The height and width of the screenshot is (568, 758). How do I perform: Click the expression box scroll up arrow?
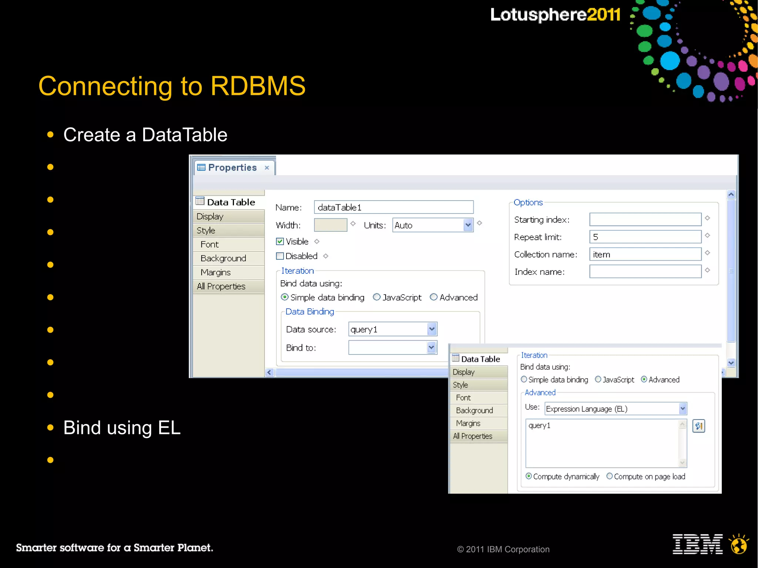[x=683, y=424]
